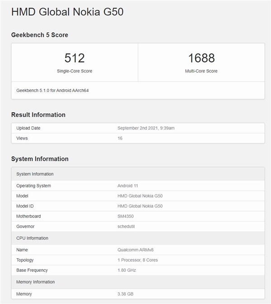
Task: Select the 1 Processor, 8 Cores value
Action: [138, 260]
